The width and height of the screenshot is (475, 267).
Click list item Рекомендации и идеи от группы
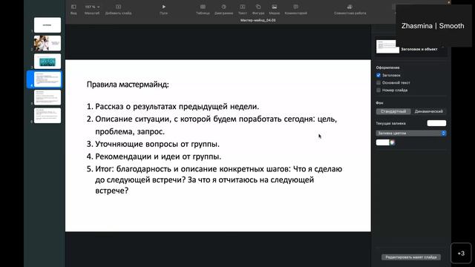(158, 156)
